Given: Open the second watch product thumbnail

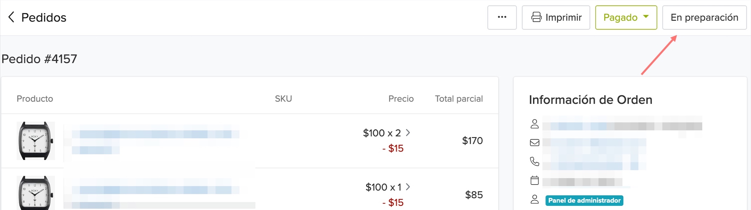Looking at the screenshot, I should pos(35,193).
